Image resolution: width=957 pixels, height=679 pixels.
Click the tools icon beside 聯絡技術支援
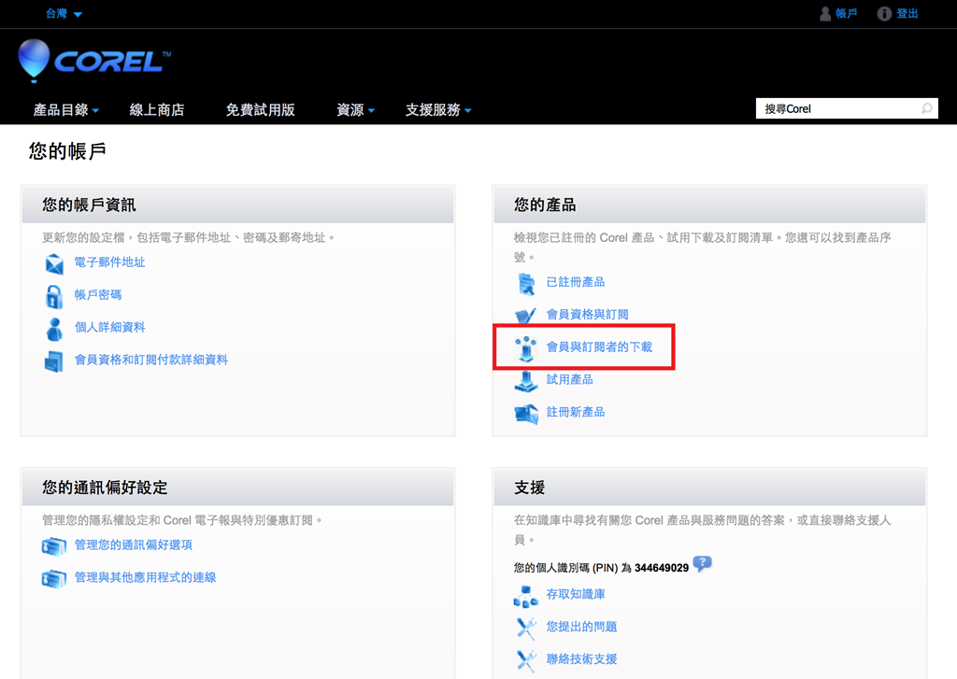[525, 660]
